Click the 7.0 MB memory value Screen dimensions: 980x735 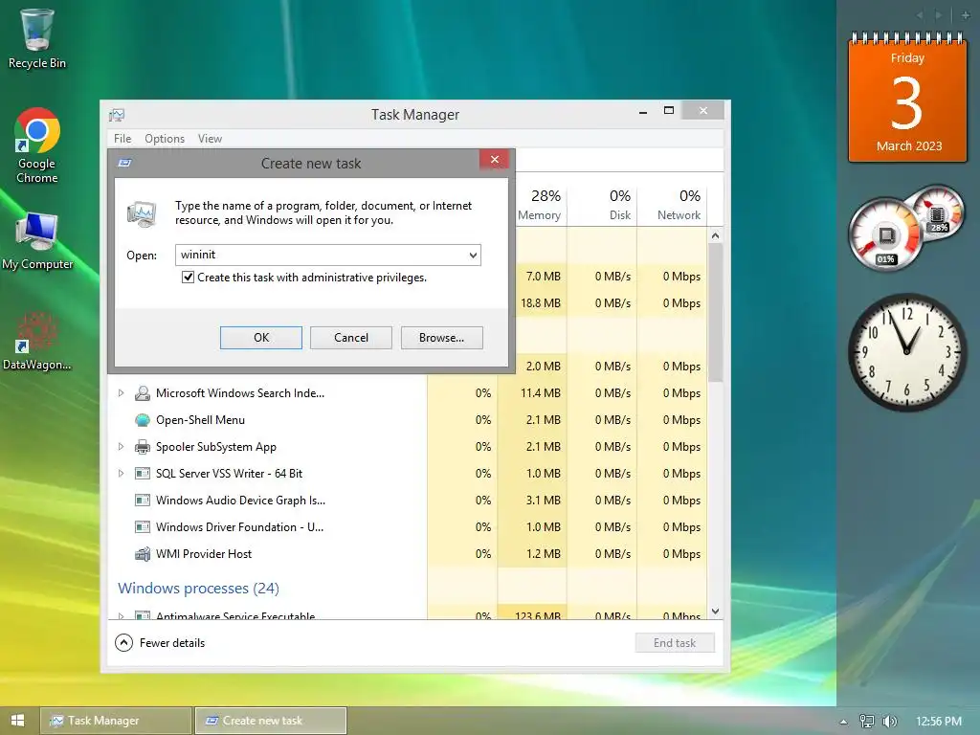[544, 277]
